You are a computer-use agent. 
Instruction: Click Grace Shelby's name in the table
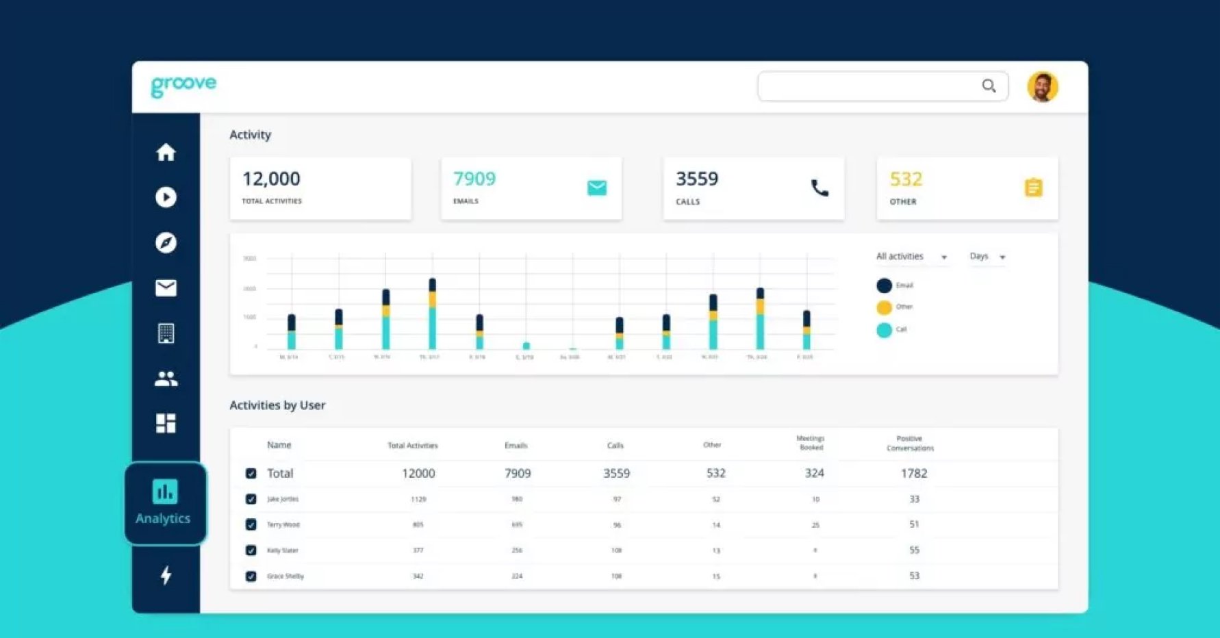tap(286, 576)
